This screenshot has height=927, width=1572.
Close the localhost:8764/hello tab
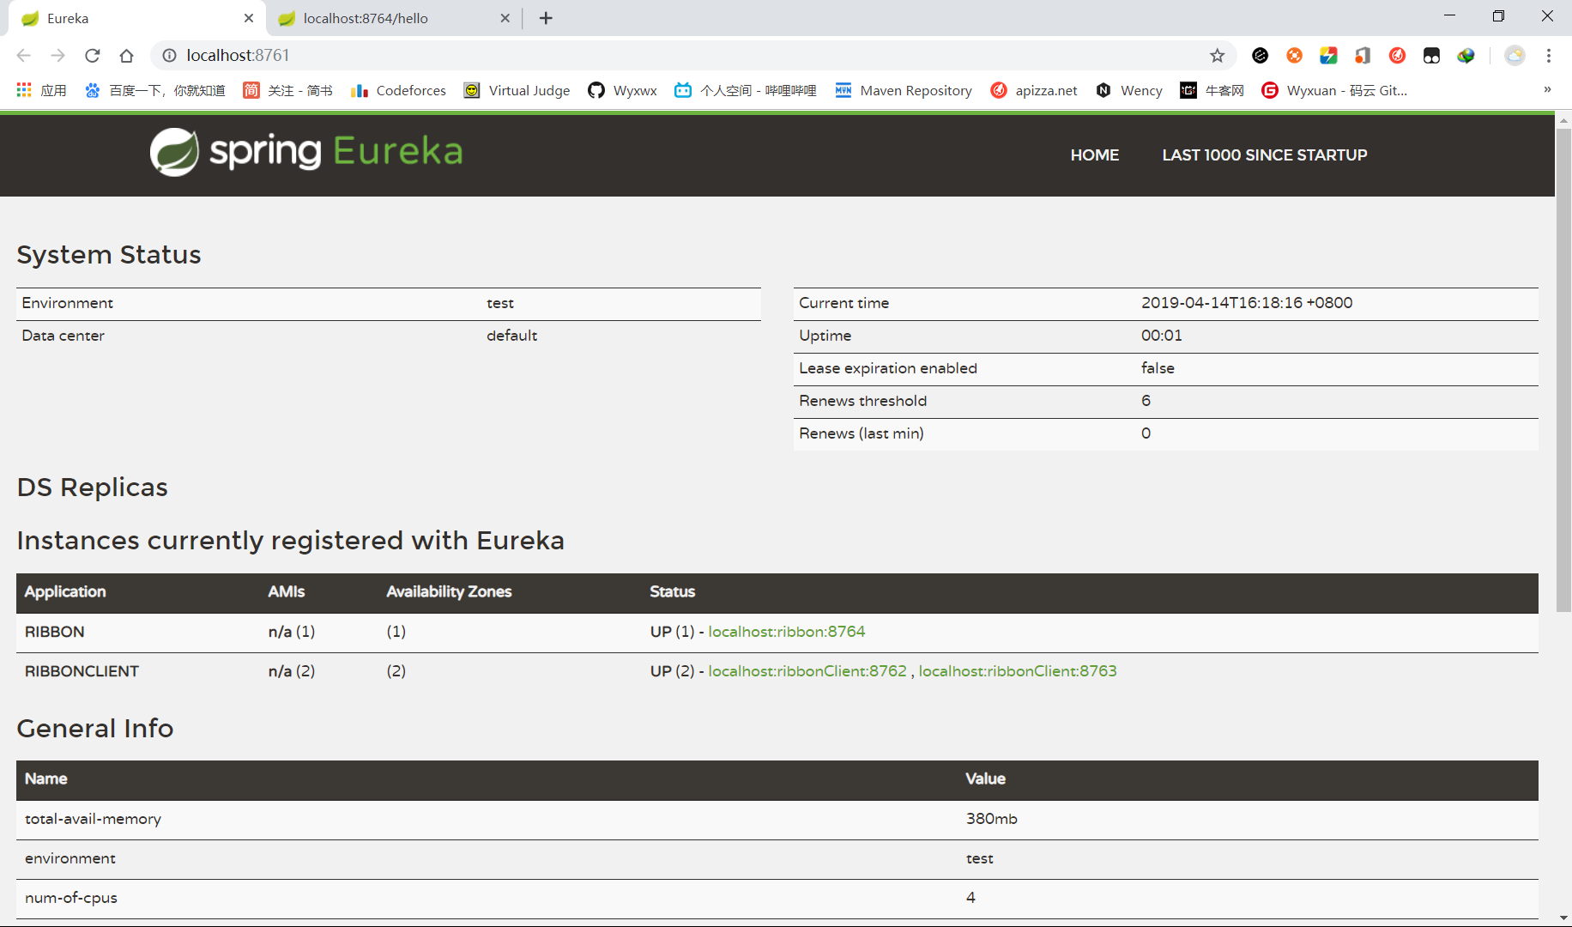click(x=505, y=18)
